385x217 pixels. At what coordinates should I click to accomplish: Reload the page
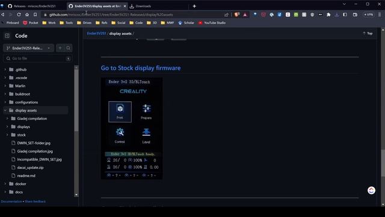pyautogui.click(x=19, y=14)
